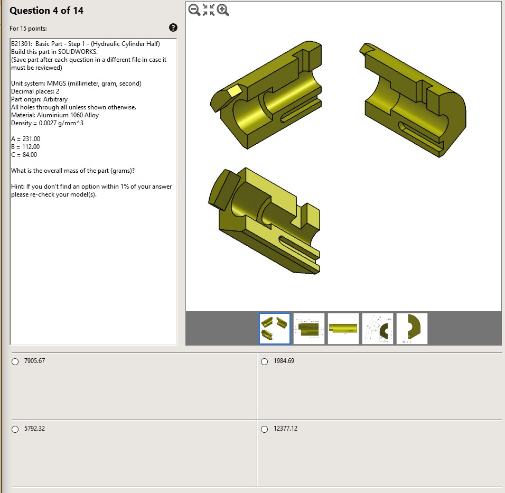
Task: View the fourth angular dimensions thumbnail
Action: coord(378,329)
